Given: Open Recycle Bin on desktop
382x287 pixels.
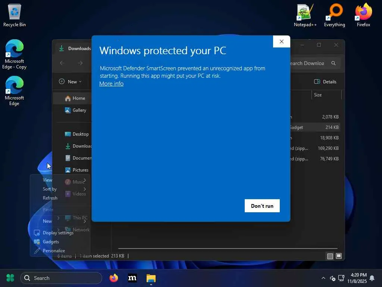Looking at the screenshot, I should (15, 15).
